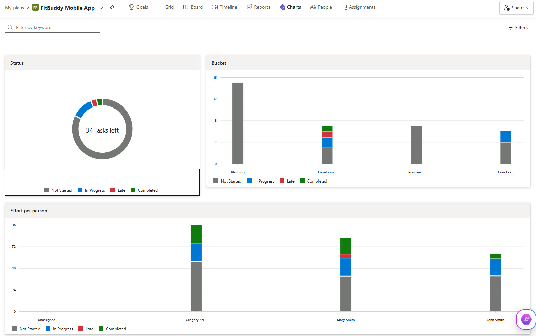
Task: Click the red Late swatch in Status legend
Action: [x=113, y=190]
